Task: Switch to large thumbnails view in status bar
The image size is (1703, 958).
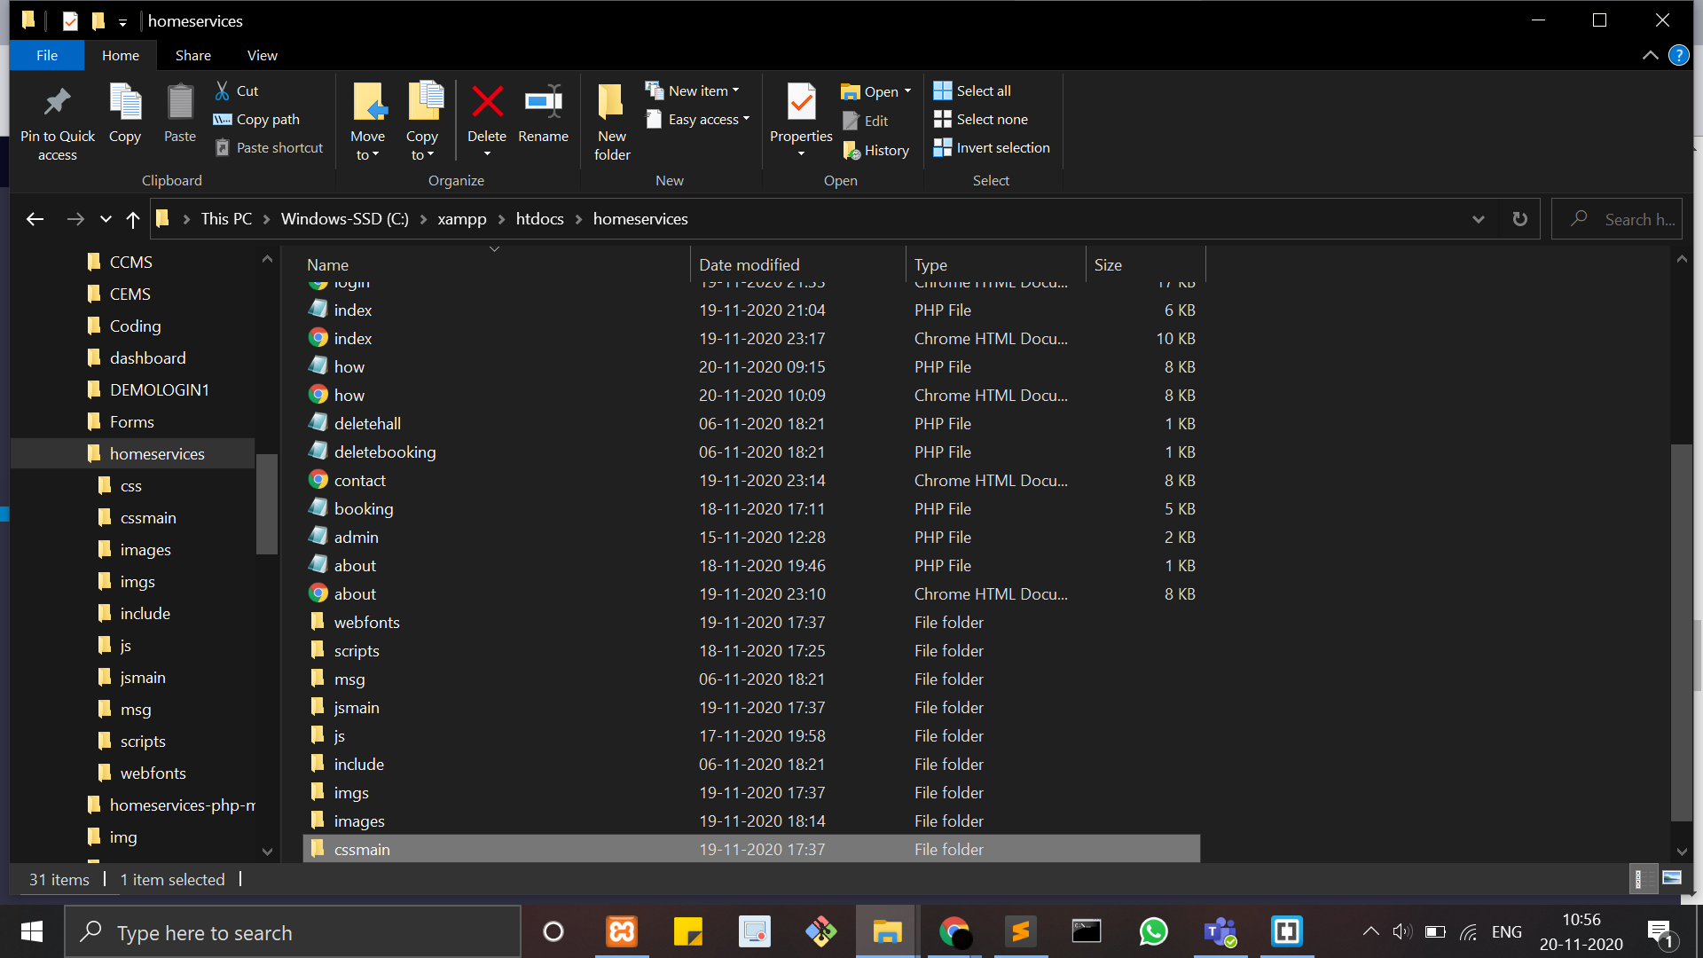Action: (x=1672, y=878)
